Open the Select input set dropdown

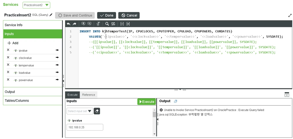click(x=80, y=111)
